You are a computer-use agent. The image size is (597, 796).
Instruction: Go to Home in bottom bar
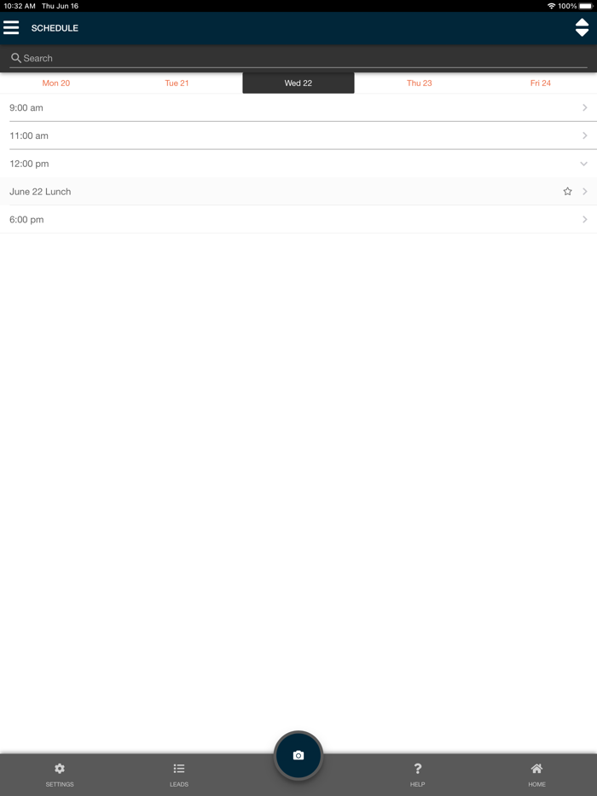(536, 774)
